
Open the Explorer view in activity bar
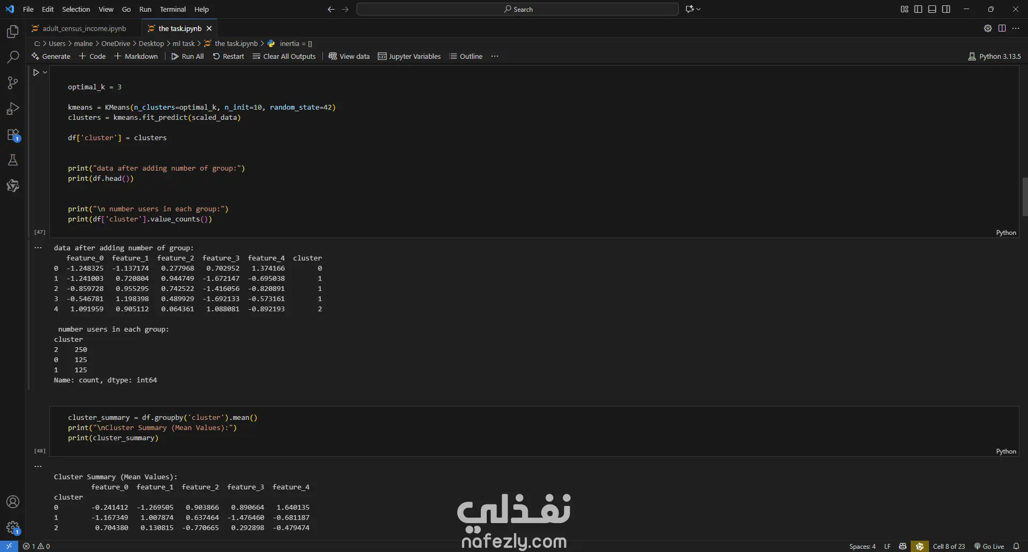[x=13, y=32]
